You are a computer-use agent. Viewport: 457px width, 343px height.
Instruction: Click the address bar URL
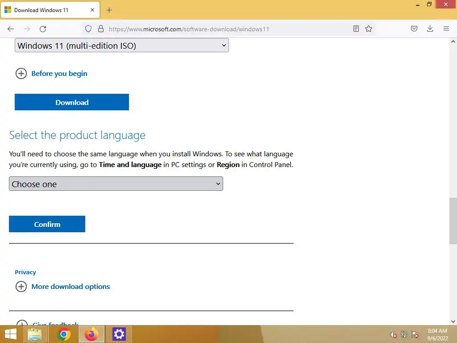[x=189, y=29]
